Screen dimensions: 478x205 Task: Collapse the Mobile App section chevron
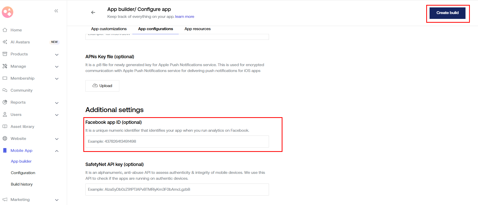(x=57, y=151)
